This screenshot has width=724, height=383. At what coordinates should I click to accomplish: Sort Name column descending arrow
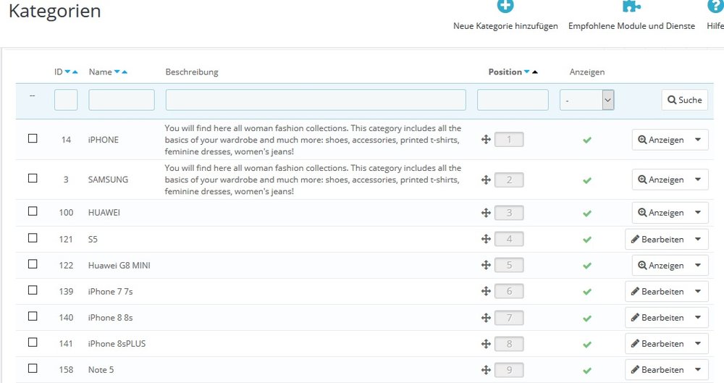click(117, 72)
